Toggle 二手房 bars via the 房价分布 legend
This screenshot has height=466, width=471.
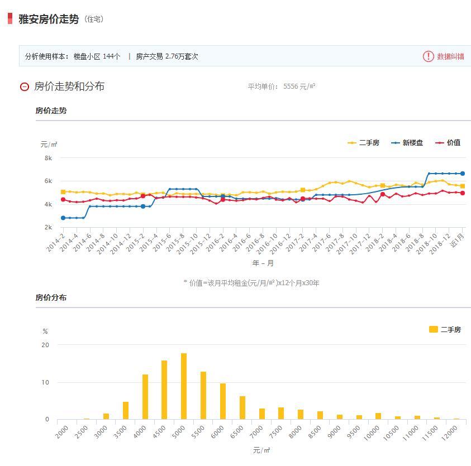[446, 330]
